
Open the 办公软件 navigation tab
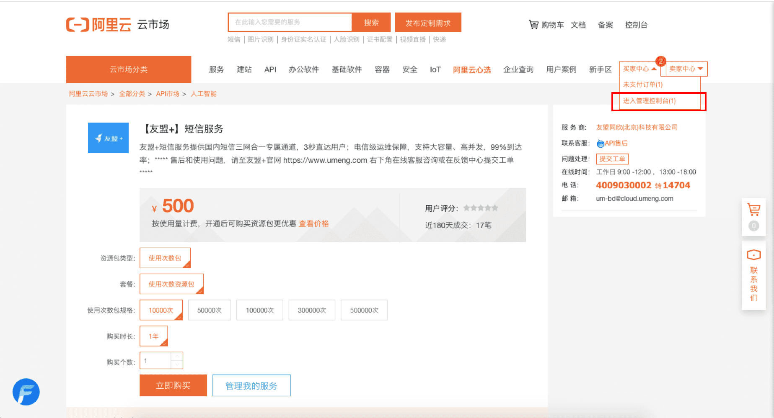point(304,69)
